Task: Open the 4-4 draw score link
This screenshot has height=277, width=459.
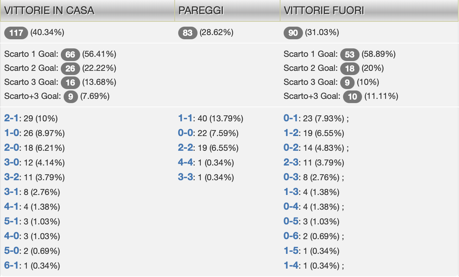Action: 186,163
